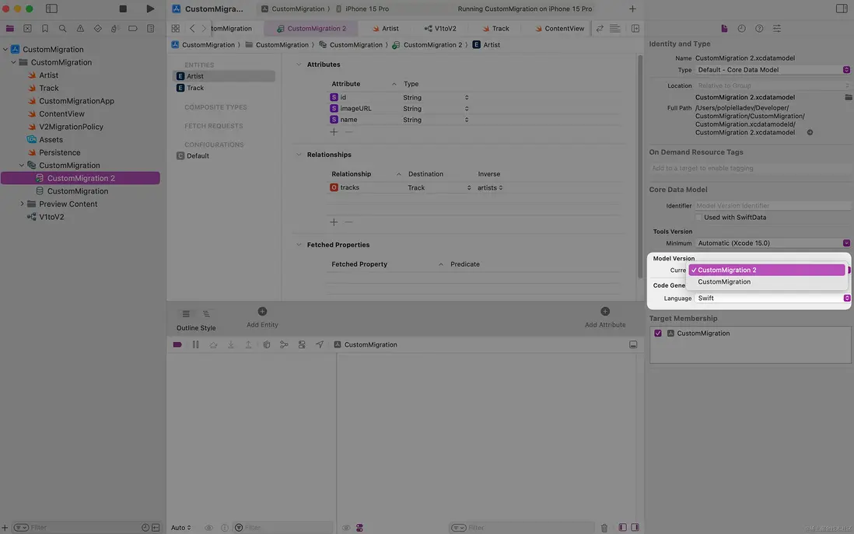Pause program execution in debug bar
This screenshot has width=854, height=534.
pos(195,344)
